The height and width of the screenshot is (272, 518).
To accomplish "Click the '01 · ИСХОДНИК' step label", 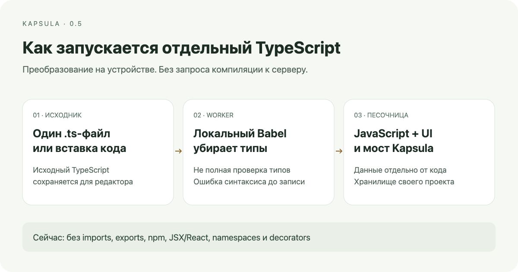I will coord(57,115).
